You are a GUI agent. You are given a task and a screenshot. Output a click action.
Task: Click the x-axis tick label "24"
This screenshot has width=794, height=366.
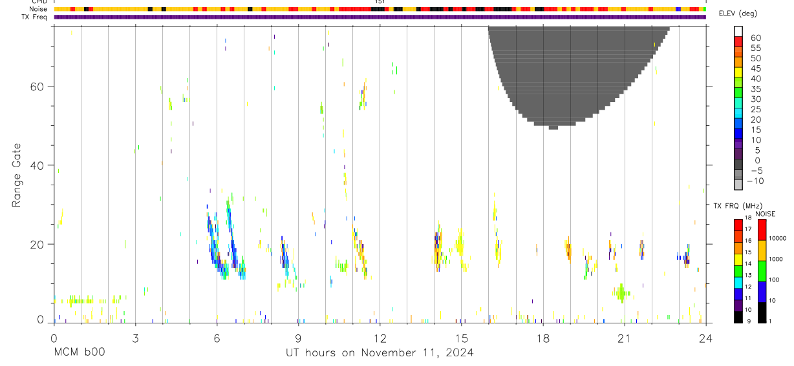[x=705, y=338]
